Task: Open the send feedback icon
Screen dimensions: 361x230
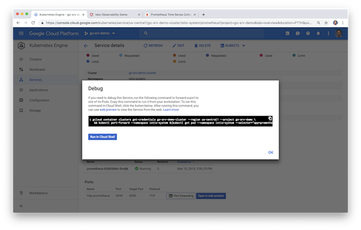Action: (298, 33)
